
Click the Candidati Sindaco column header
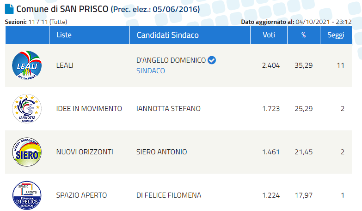pyautogui.click(x=167, y=35)
